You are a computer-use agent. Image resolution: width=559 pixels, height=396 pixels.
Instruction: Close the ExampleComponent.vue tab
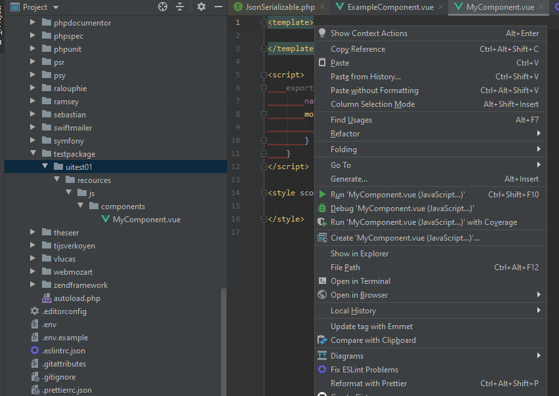441,7
